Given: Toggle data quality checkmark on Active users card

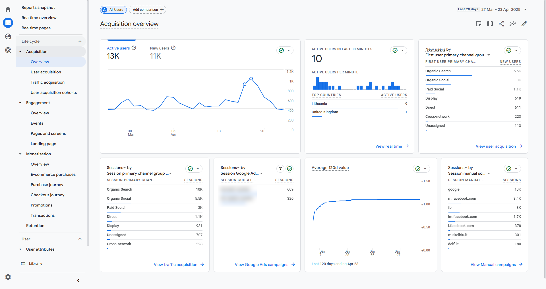Looking at the screenshot, I should click(281, 50).
